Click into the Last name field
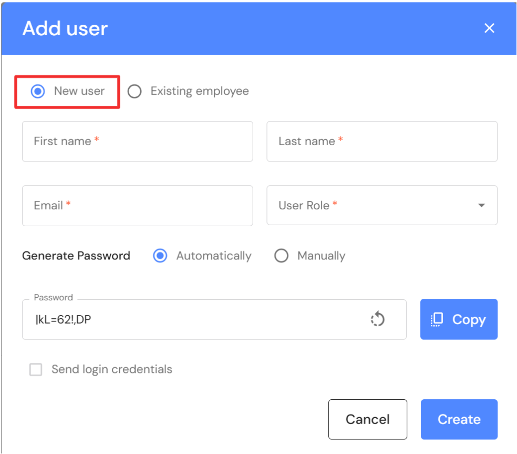Screen dimensions: 517x454 [382, 142]
